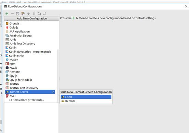The image size is (189, 133).
Task: Choose Local in the Tomcat Server submenu
Action: coord(86,97)
